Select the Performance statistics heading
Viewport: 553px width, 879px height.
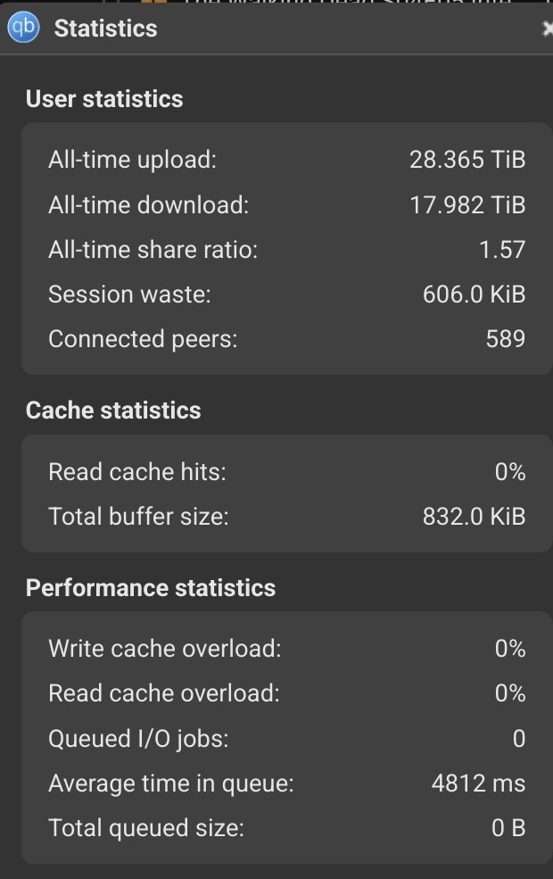coord(151,588)
